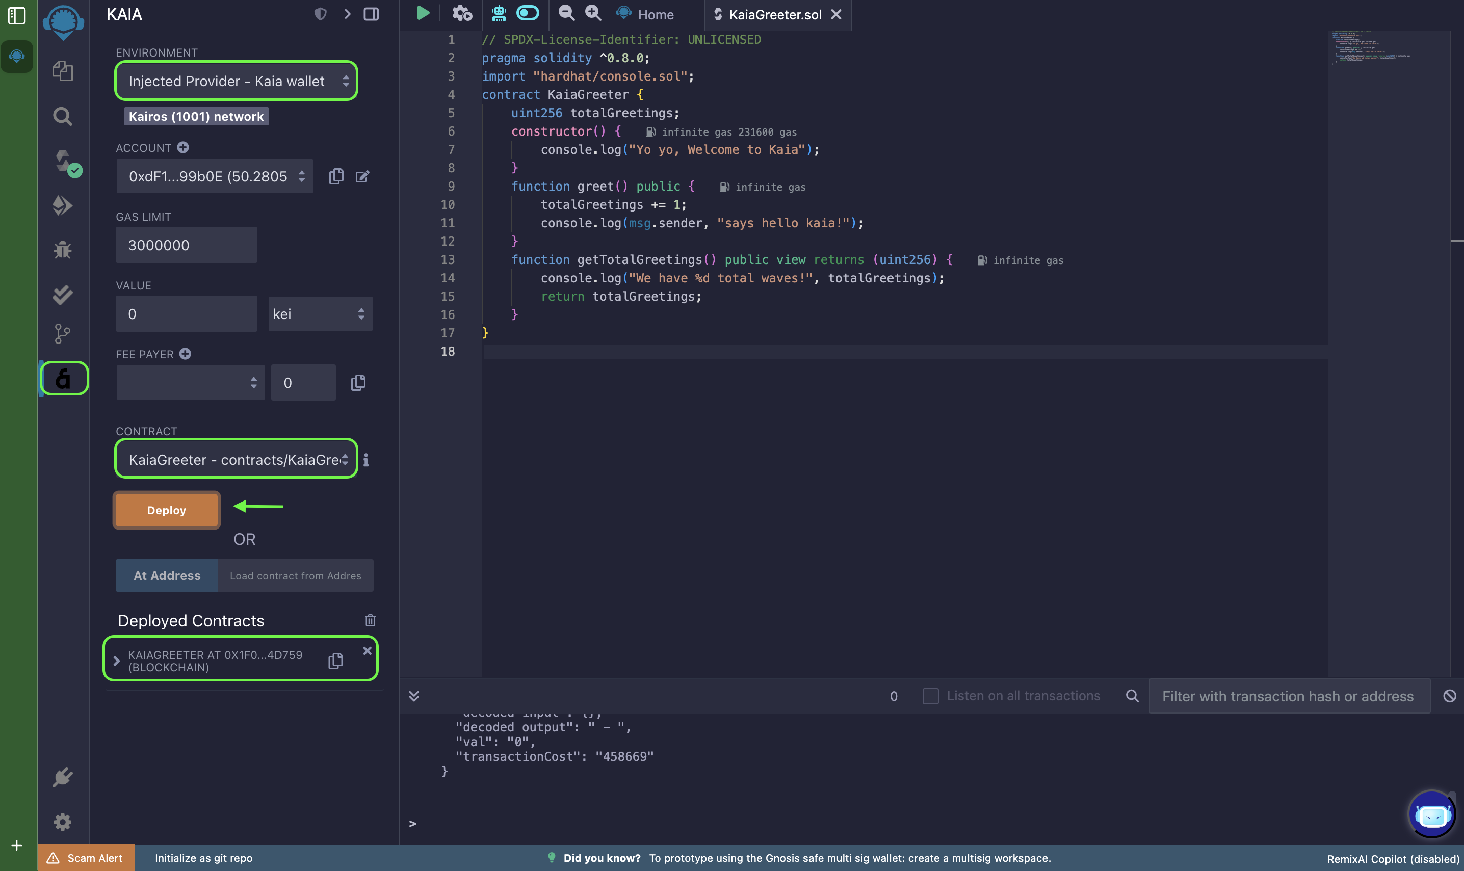The image size is (1464, 871).
Task: Click the zoom in magnifier icon
Action: click(593, 13)
